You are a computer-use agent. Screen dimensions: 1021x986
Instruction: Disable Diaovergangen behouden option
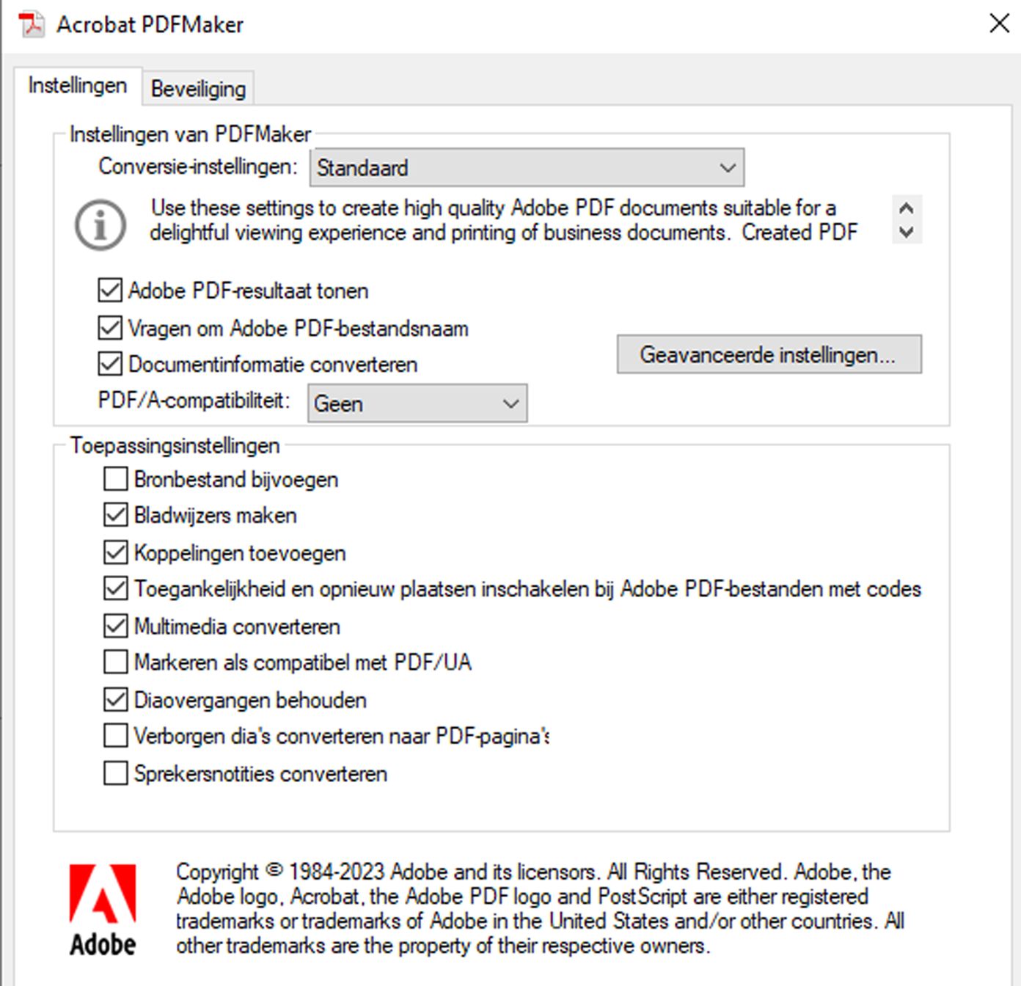pos(116,700)
